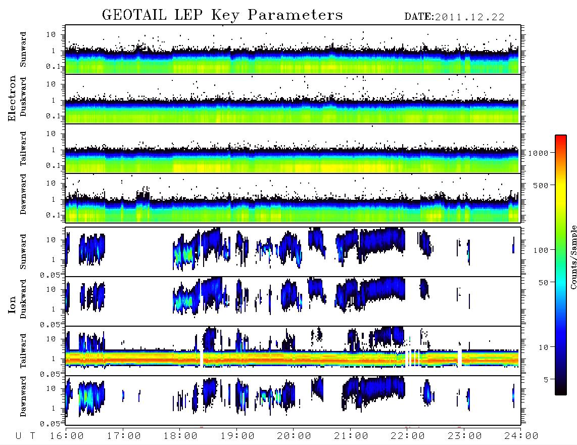
Task: Click the 10 tick of the Ion Duskward panel
Action: click(51, 290)
